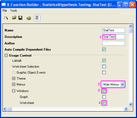Expand the Menus node
137x118 pixels.
coord(14,84)
